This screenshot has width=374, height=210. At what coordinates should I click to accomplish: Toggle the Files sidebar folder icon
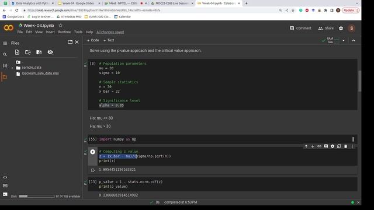(x=5, y=77)
